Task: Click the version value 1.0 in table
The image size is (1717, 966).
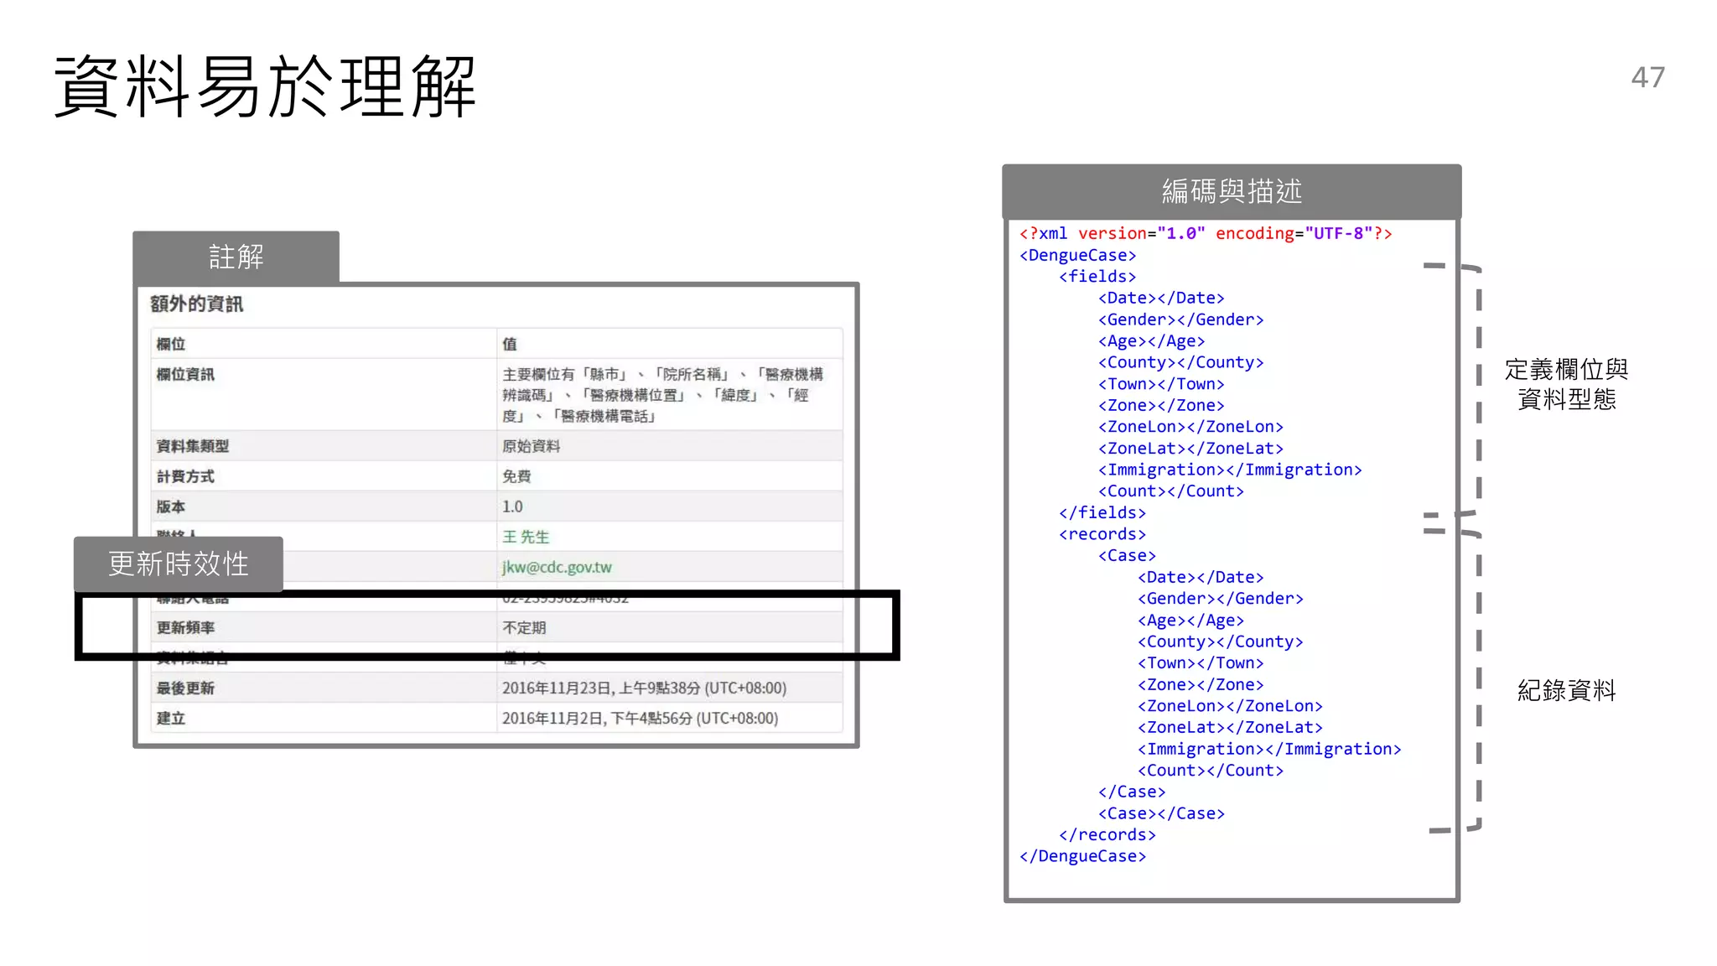Action: (512, 506)
